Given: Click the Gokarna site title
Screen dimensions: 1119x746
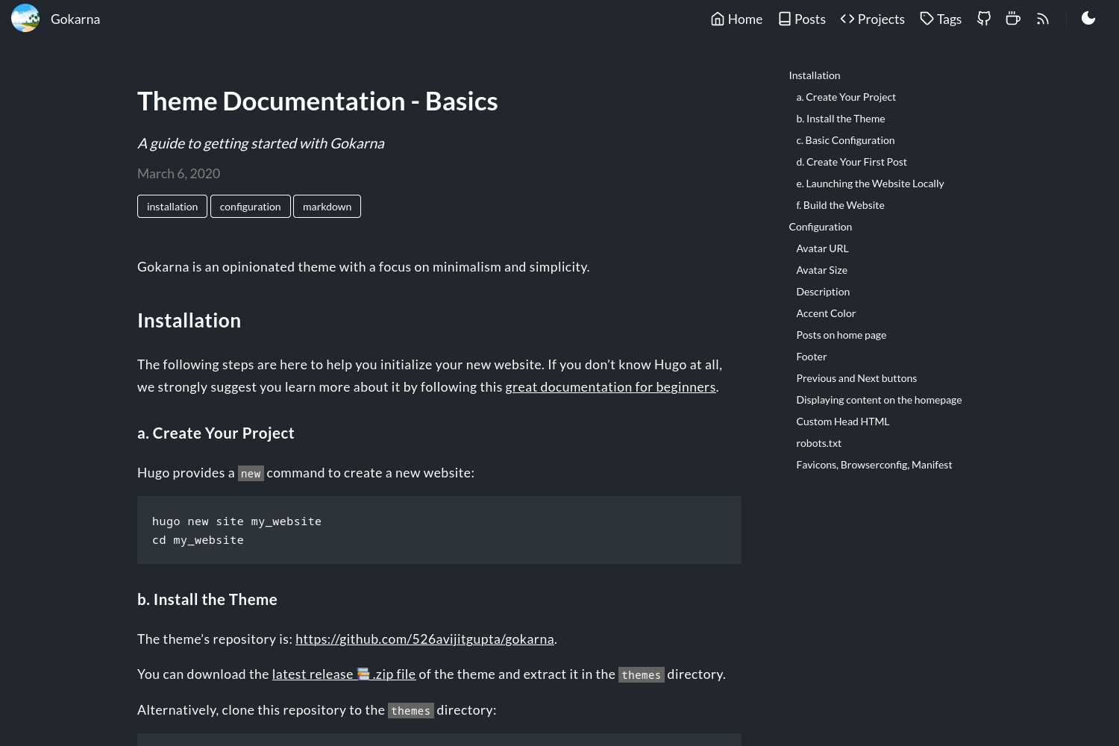Looking at the screenshot, I should click(75, 19).
